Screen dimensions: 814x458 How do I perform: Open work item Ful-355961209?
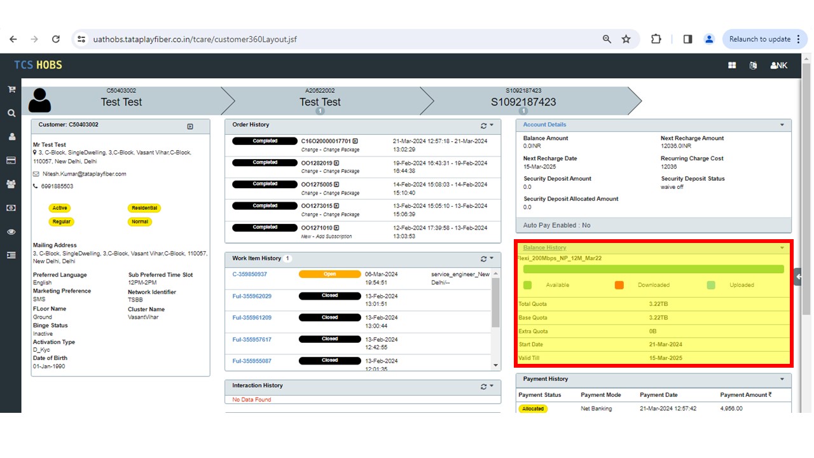[252, 318]
